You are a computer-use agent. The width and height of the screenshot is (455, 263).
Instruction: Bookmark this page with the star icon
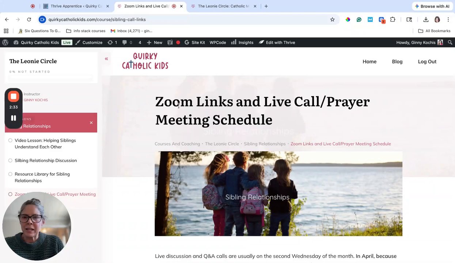pos(332,19)
